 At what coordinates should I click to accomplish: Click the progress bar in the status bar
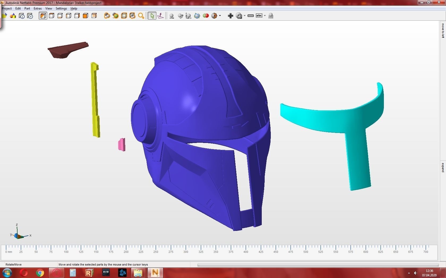pyautogui.click(x=318, y=265)
